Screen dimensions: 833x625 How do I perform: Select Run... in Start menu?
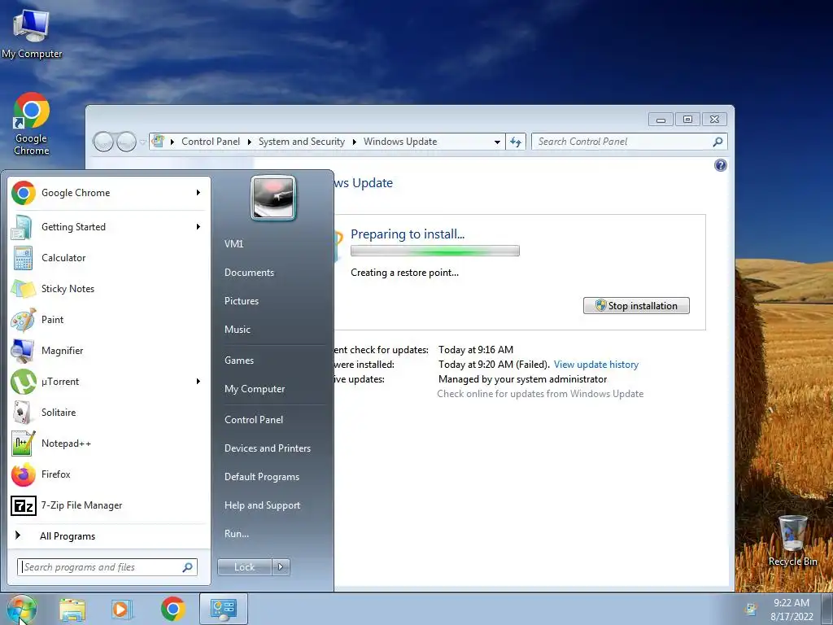pos(237,534)
